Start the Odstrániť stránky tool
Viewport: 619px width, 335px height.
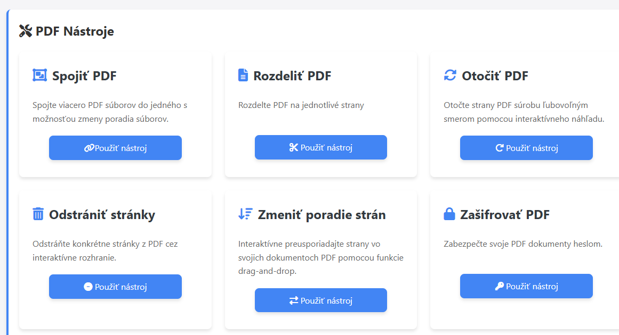click(x=115, y=286)
